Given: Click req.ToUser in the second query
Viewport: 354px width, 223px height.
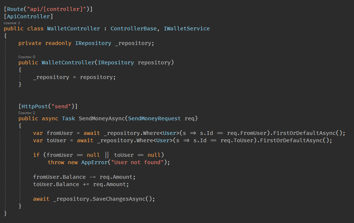Looking at the screenshot, I should [x=237, y=140].
